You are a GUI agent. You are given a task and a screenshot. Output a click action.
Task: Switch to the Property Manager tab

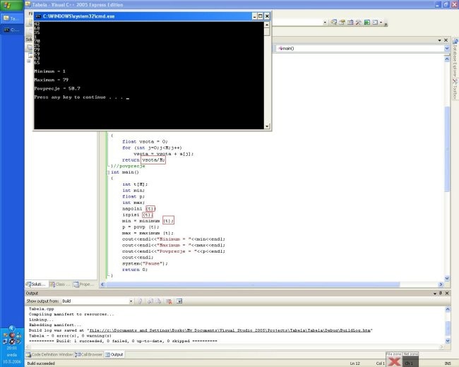pyautogui.click(x=84, y=284)
